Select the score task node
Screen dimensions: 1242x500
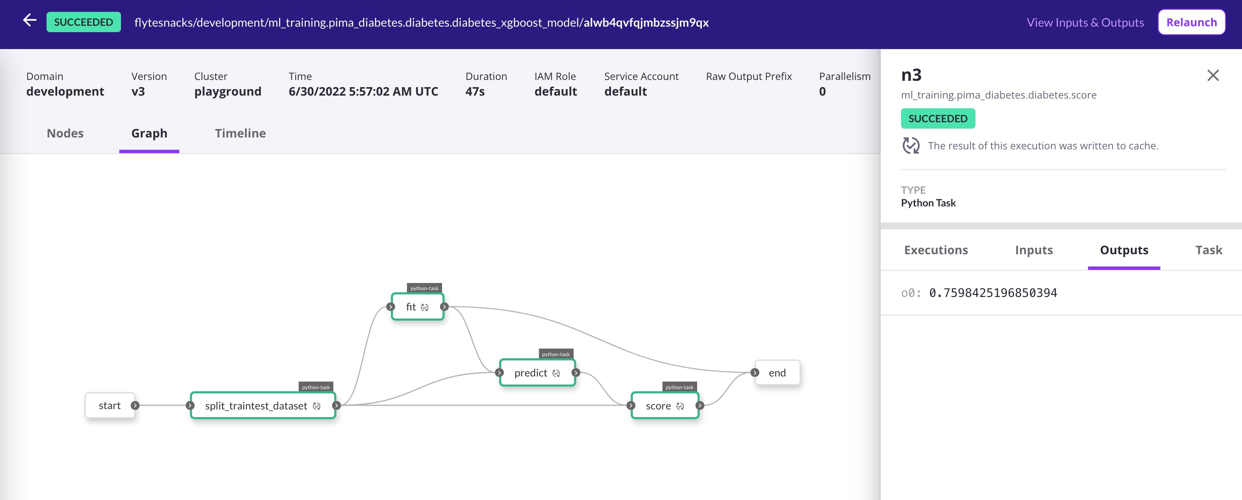[x=659, y=406]
